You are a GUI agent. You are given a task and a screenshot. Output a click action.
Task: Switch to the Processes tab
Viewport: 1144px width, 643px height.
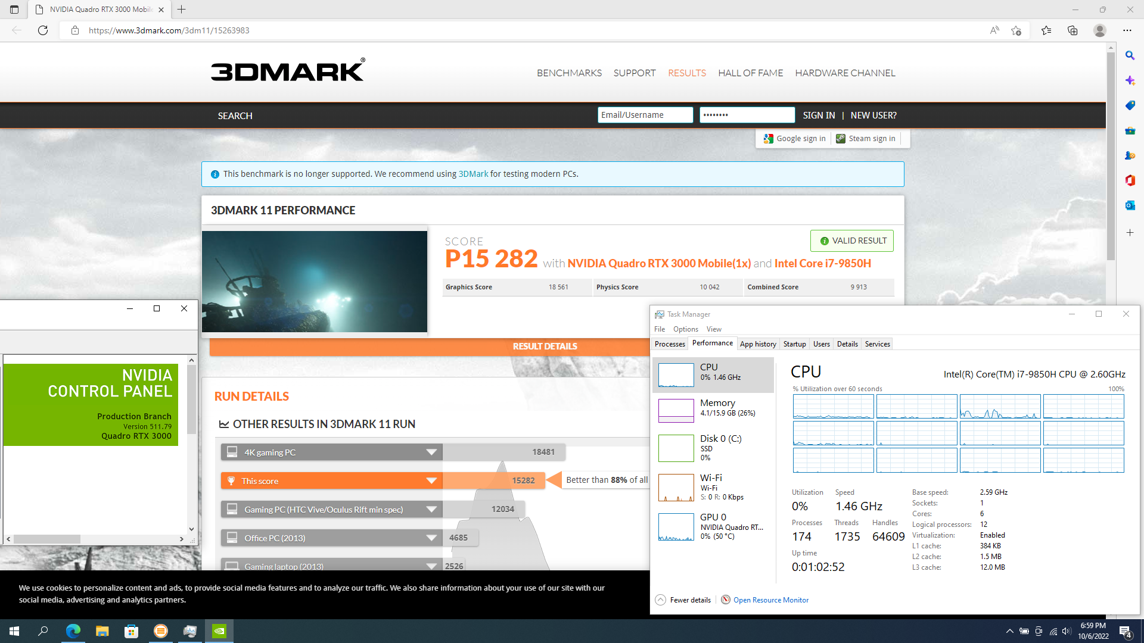670,344
